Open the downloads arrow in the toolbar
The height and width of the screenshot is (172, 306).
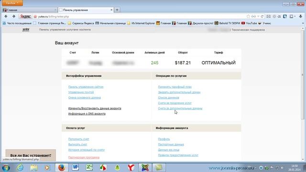(x=301, y=17)
